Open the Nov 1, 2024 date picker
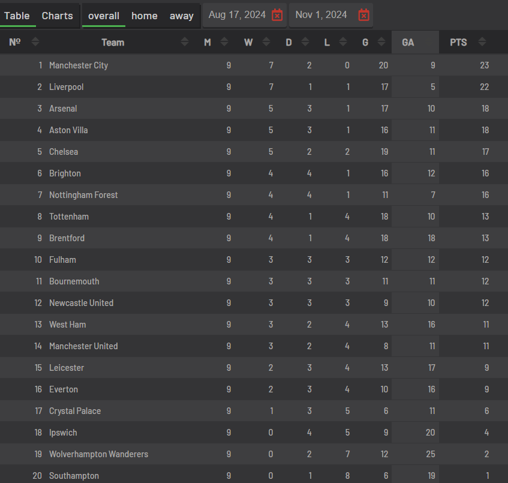The width and height of the screenshot is (508, 483). pyautogui.click(x=321, y=15)
